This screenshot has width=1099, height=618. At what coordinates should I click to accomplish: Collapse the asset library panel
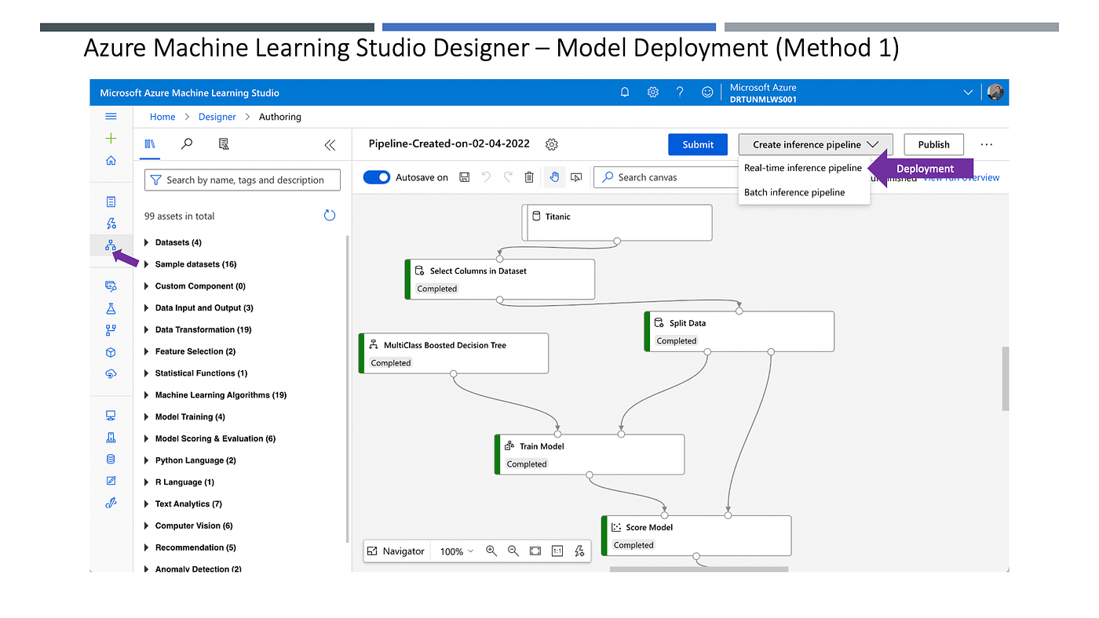[330, 144]
